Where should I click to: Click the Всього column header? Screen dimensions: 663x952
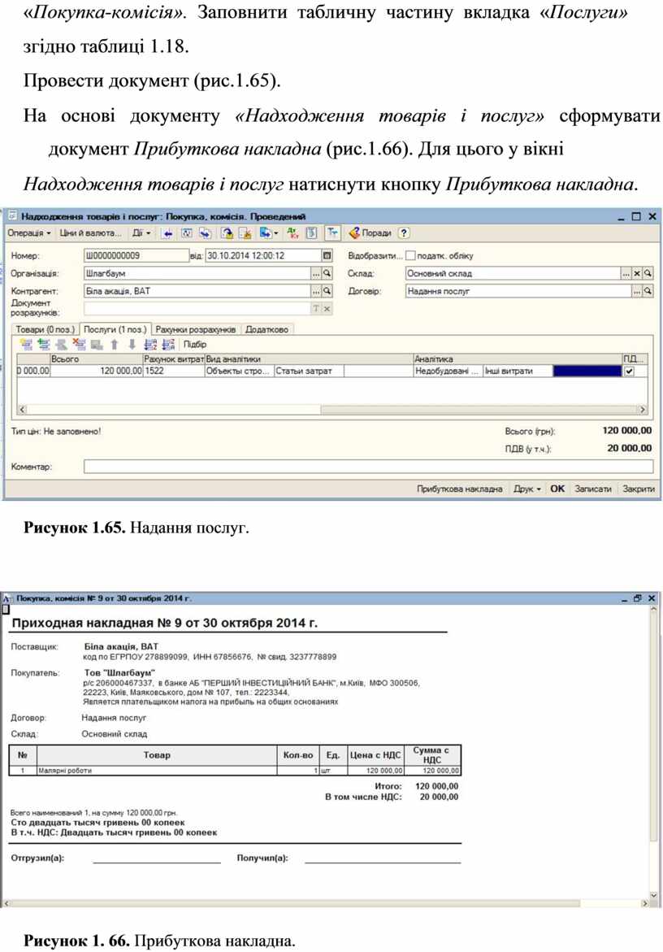(96, 359)
